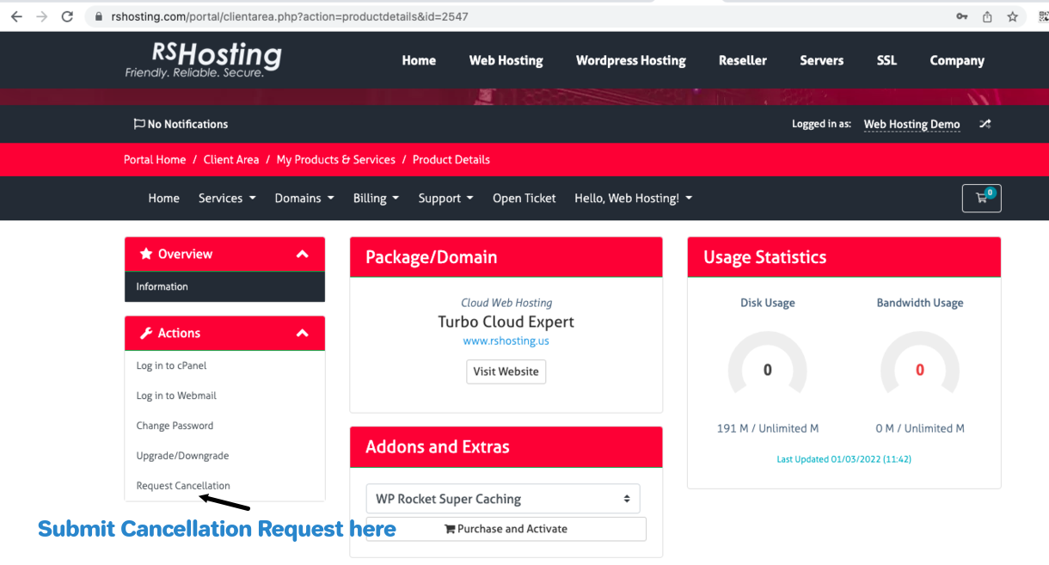This screenshot has height=565, width=1049.
Task: Click the 191 M / Unlimited M text
Action: [x=768, y=428]
